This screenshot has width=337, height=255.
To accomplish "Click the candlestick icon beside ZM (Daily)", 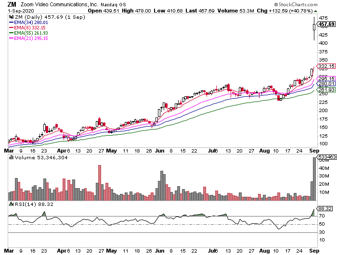I will pyautogui.click(x=12, y=17).
